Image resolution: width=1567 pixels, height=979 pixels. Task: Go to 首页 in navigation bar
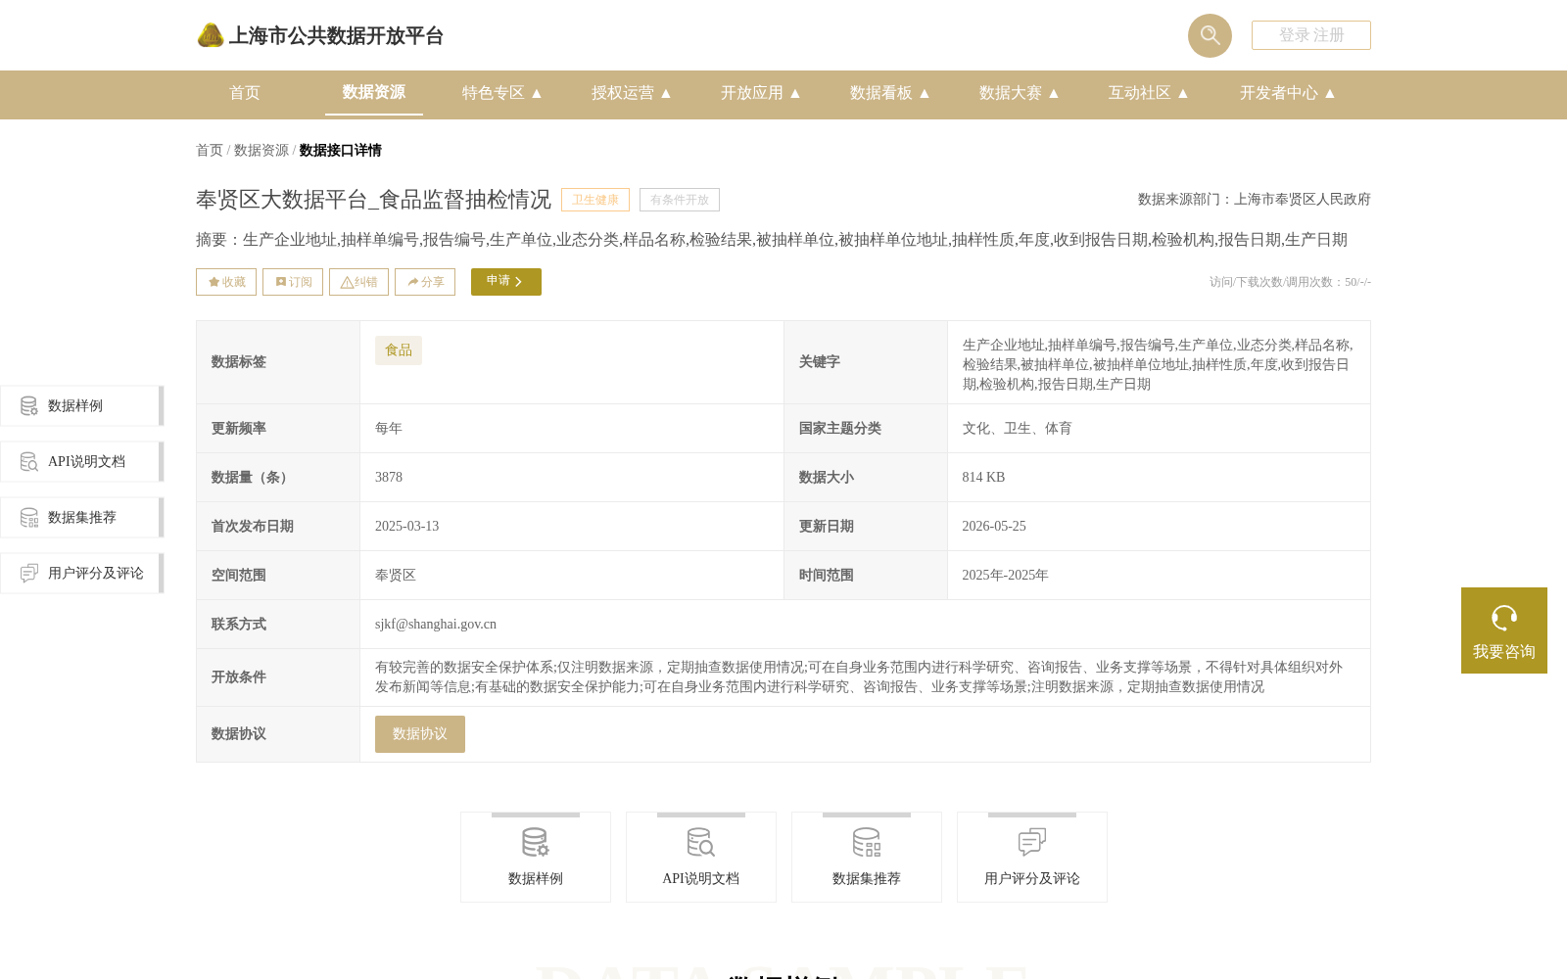click(245, 93)
